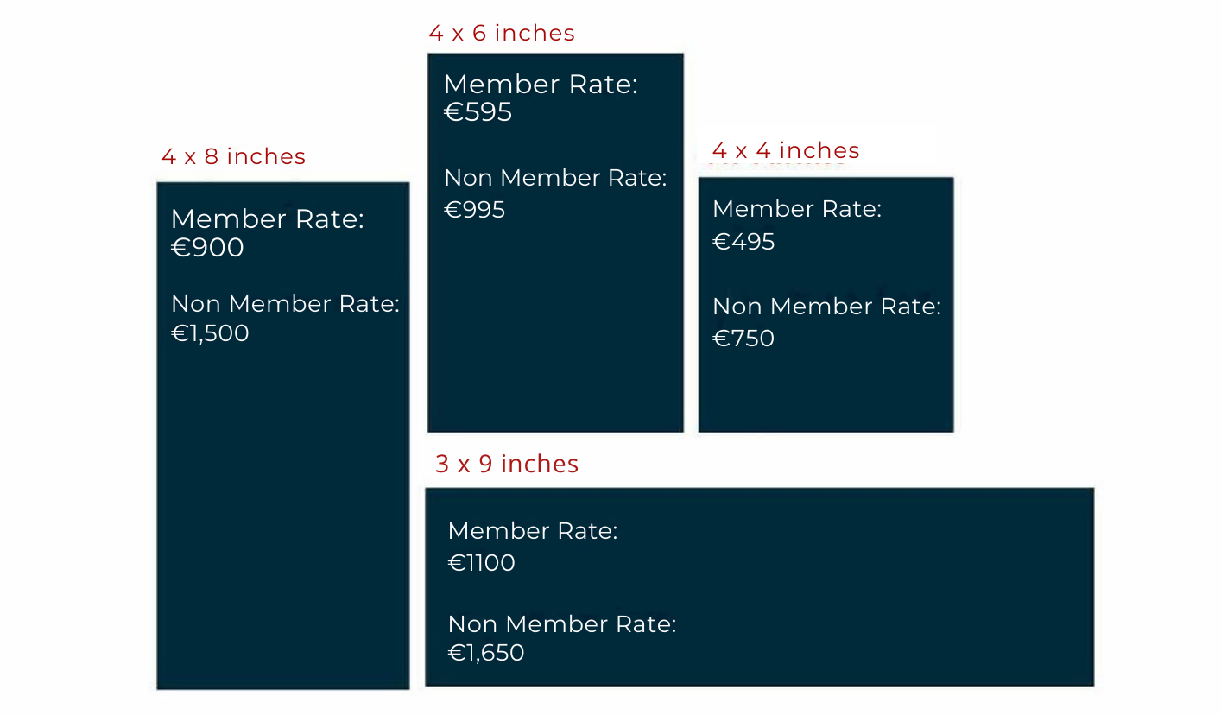Viewport: 1221px width, 715px height.
Task: Click Non Member Rate text in 4x4 box
Action: (826, 306)
